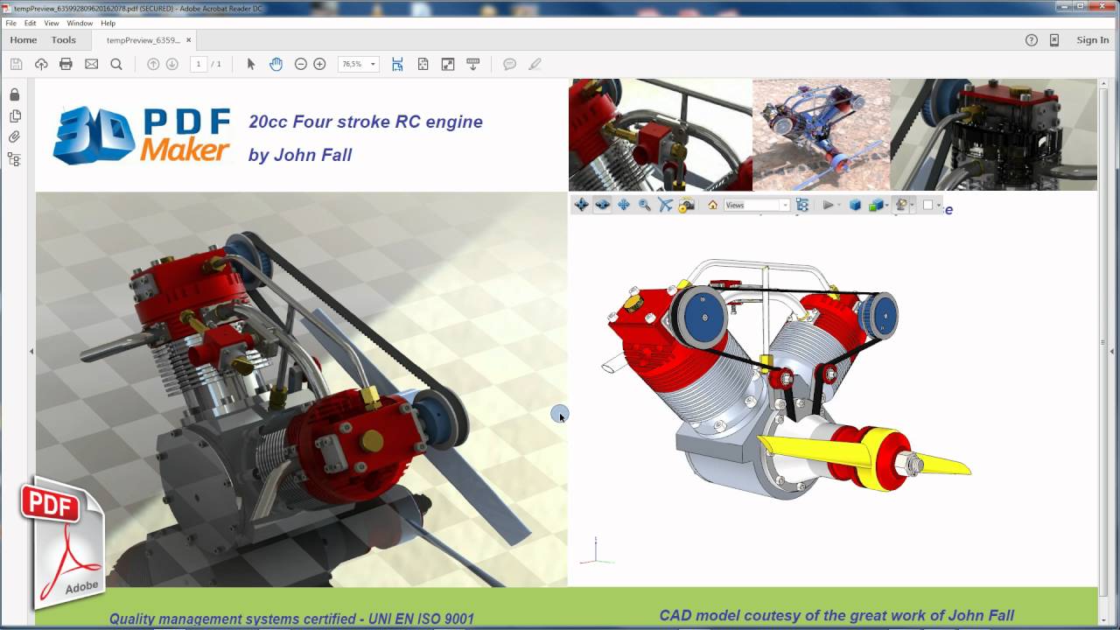Click the page number input field
Screen dimensions: 1120x630
click(199, 64)
